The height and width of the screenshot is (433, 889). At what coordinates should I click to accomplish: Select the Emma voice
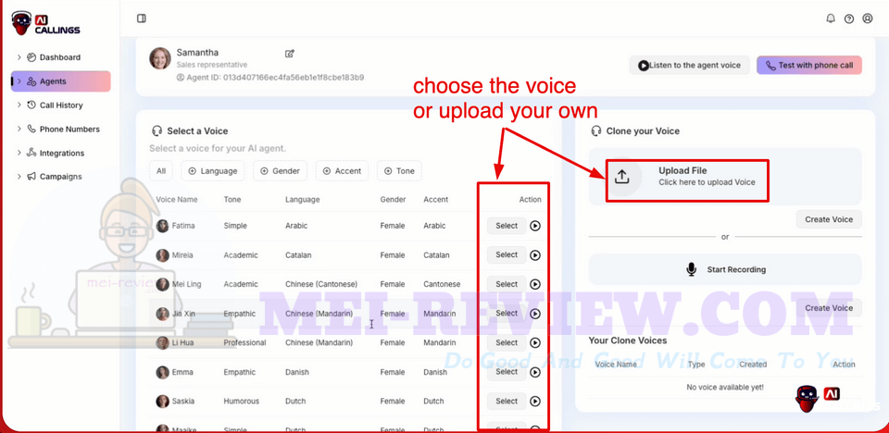point(507,372)
